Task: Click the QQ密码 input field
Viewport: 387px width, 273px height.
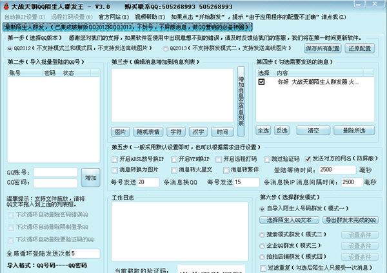Action: coord(55,183)
